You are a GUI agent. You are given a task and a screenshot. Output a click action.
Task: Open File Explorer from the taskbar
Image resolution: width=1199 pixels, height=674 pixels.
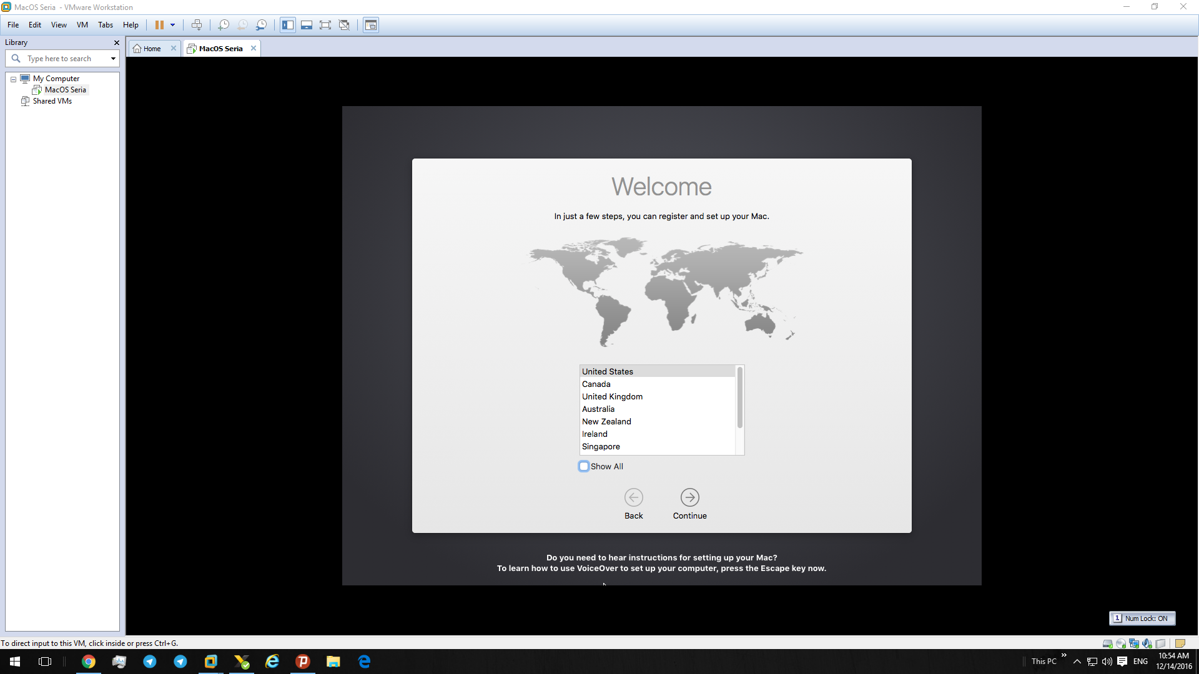(333, 662)
